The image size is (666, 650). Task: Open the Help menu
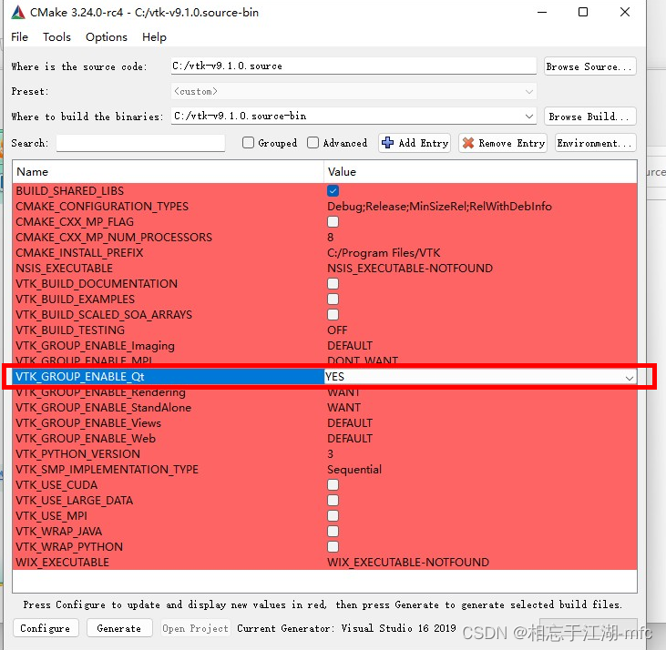click(x=154, y=37)
